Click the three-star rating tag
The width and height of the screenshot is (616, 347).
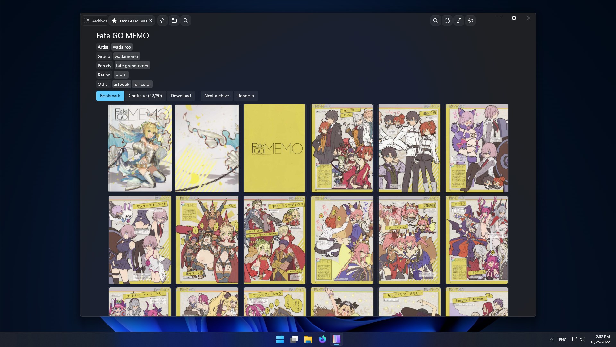121,75
